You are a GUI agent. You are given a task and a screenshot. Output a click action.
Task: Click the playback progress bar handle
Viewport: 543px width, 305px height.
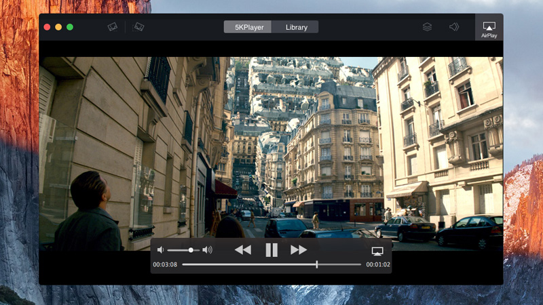(316, 264)
